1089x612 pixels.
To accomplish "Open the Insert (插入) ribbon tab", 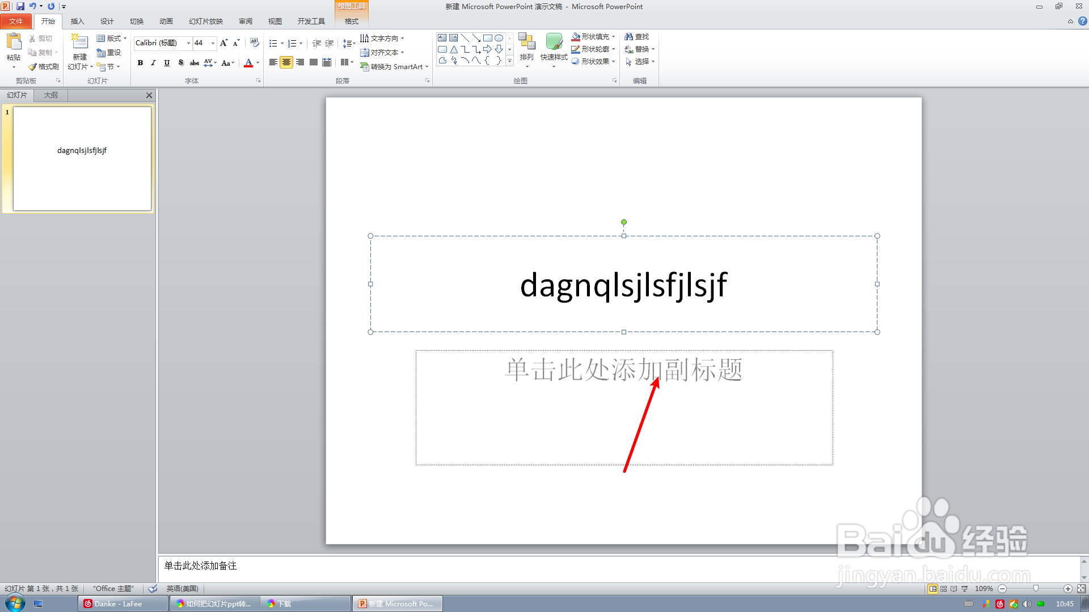I will 77,22.
